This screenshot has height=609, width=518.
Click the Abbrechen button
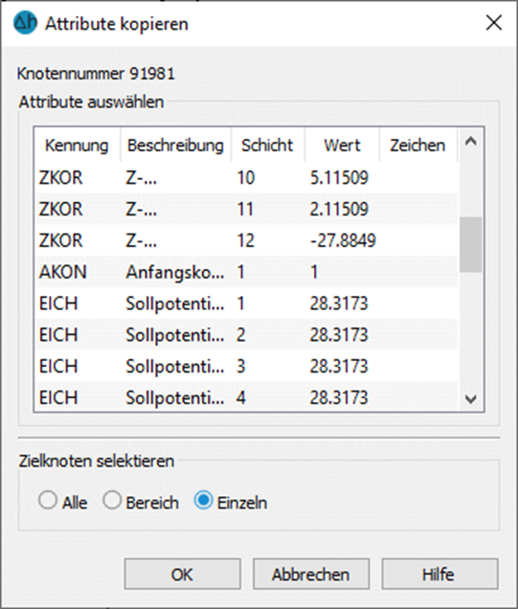[x=311, y=574]
